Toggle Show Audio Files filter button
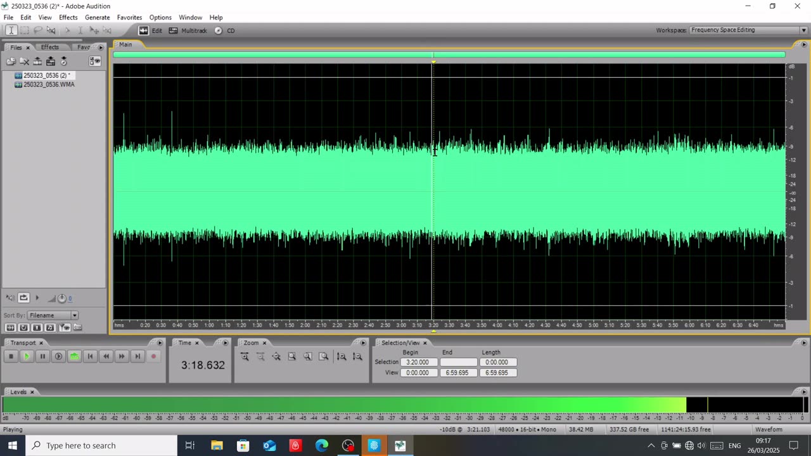The height and width of the screenshot is (456, 811). point(10,327)
